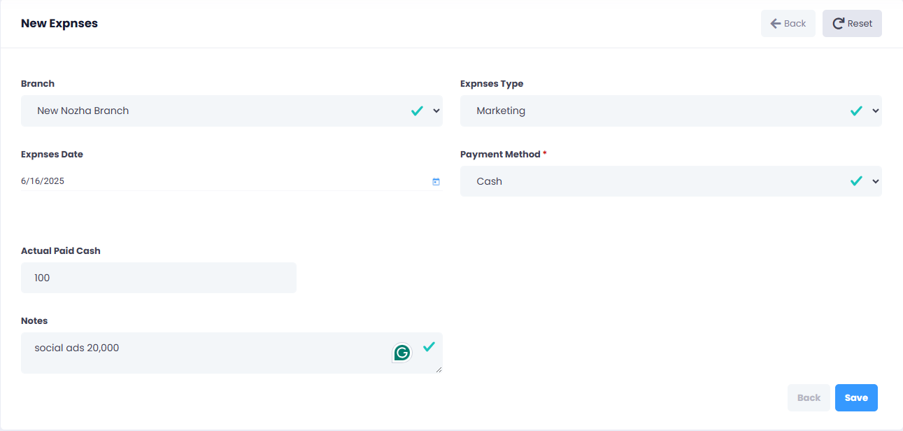Click the green checkmark in Payment Method
903x431 pixels.
(856, 181)
